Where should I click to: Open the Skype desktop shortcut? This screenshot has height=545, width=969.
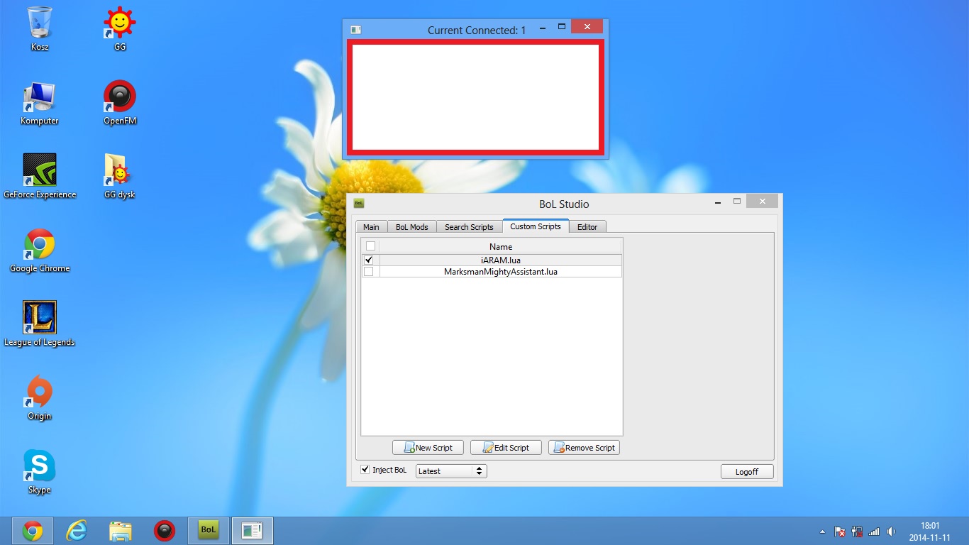pyautogui.click(x=40, y=472)
